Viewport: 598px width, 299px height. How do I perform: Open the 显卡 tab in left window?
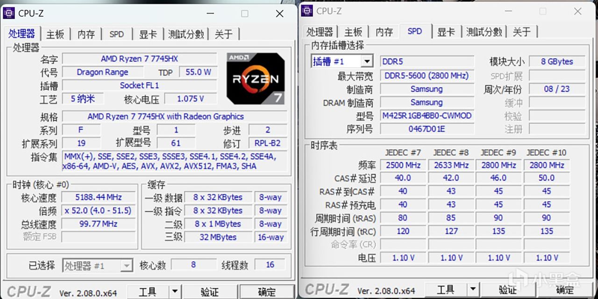point(148,34)
